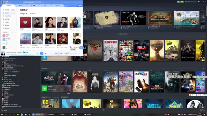Open Grand Theft Auto V game cover

pos(126,51)
